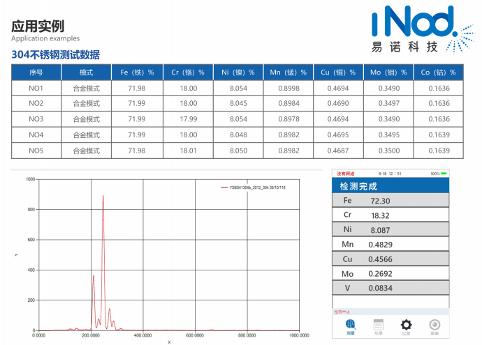Click the 1000.0000 x-axis label
482x345 pixels.
pos(300,335)
